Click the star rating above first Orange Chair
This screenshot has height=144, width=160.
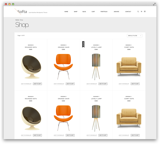tap(63, 45)
